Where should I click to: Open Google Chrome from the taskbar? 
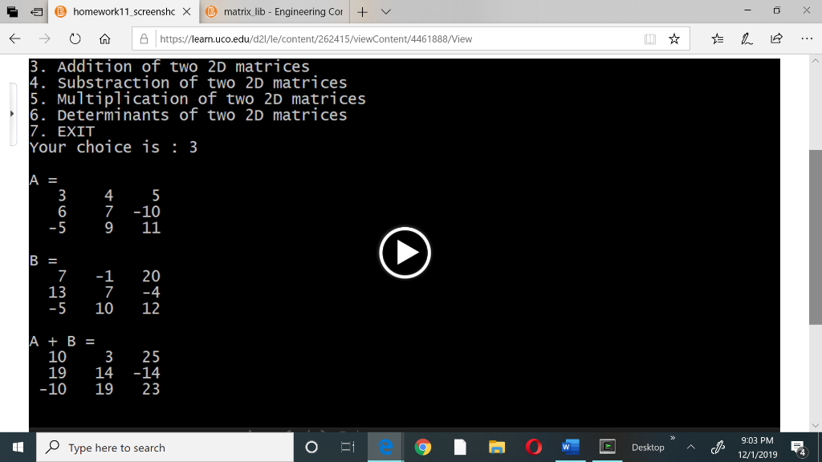423,447
